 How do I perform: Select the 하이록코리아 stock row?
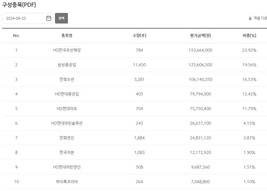coord(67,182)
